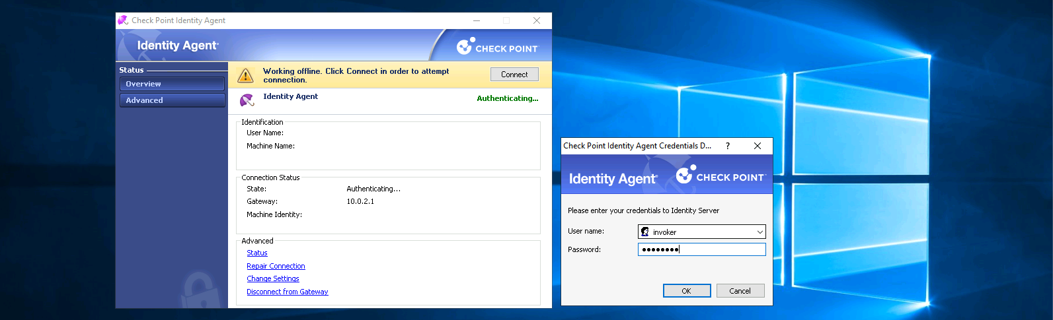Image resolution: width=1053 pixels, height=320 pixels.
Task: Confirm credentials with OK button
Action: pos(687,291)
